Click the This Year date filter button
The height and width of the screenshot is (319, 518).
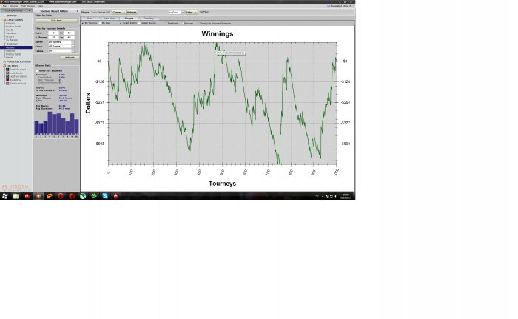click(x=56, y=21)
